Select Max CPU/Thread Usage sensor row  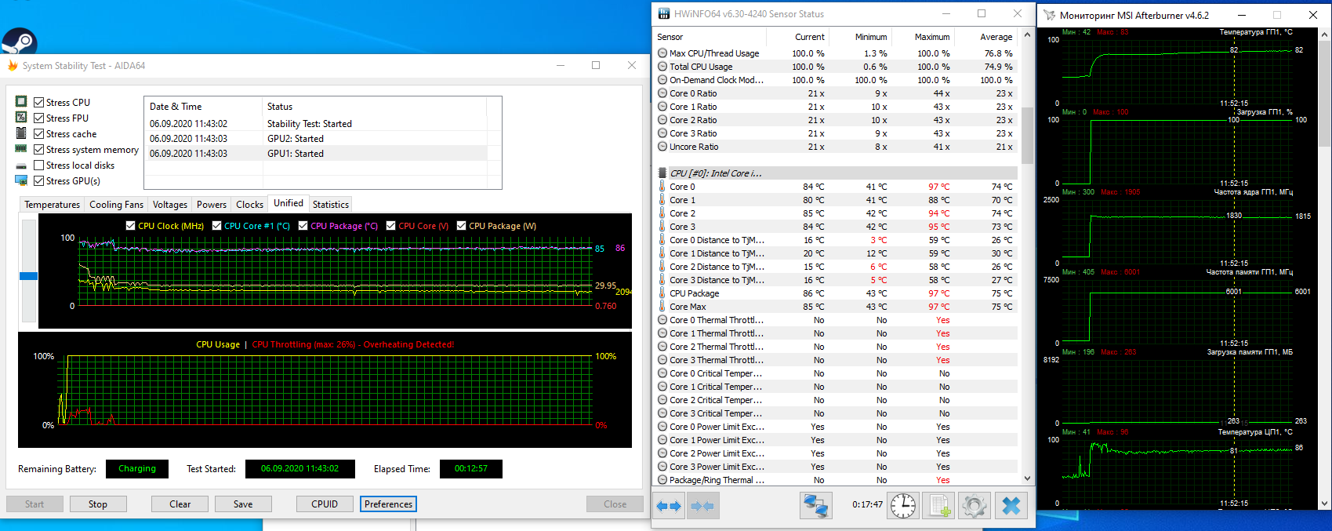pyautogui.click(x=836, y=53)
